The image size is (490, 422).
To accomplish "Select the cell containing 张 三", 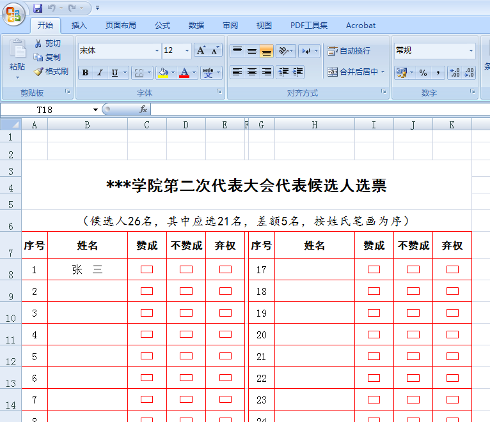I will pos(88,269).
